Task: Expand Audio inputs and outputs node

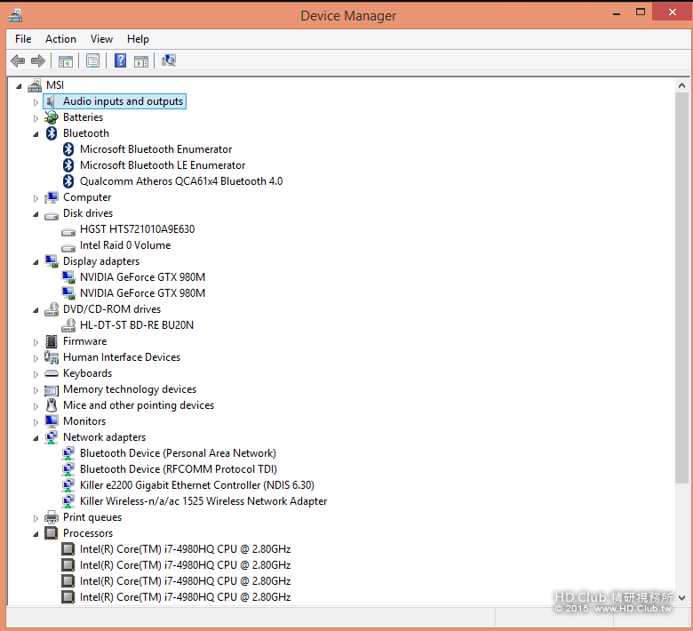Action: pyautogui.click(x=36, y=102)
